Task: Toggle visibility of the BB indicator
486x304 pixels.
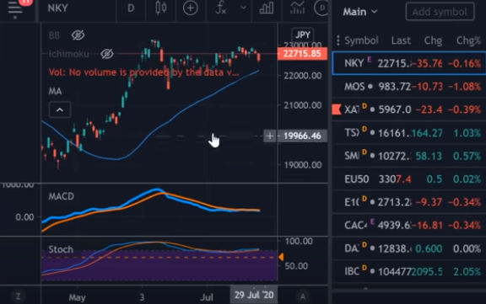Action: tap(78, 35)
